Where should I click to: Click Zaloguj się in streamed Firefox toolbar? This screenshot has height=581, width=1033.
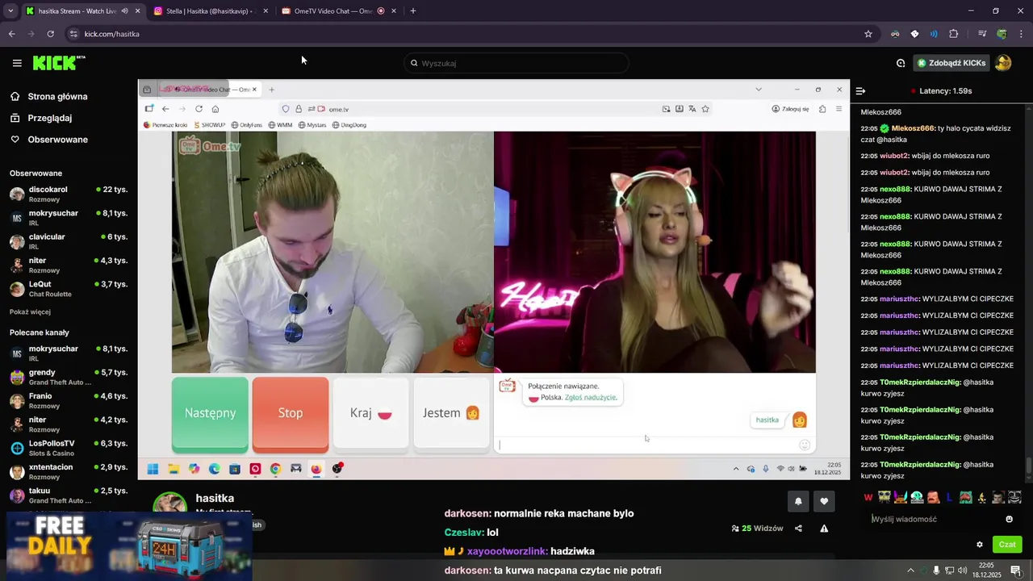point(790,109)
